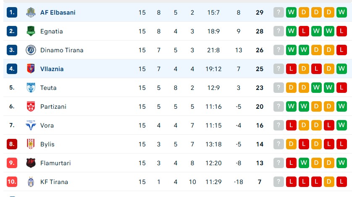The height and width of the screenshot is (197, 352).
Task: Click the Vora team logo
Action: 31,125
